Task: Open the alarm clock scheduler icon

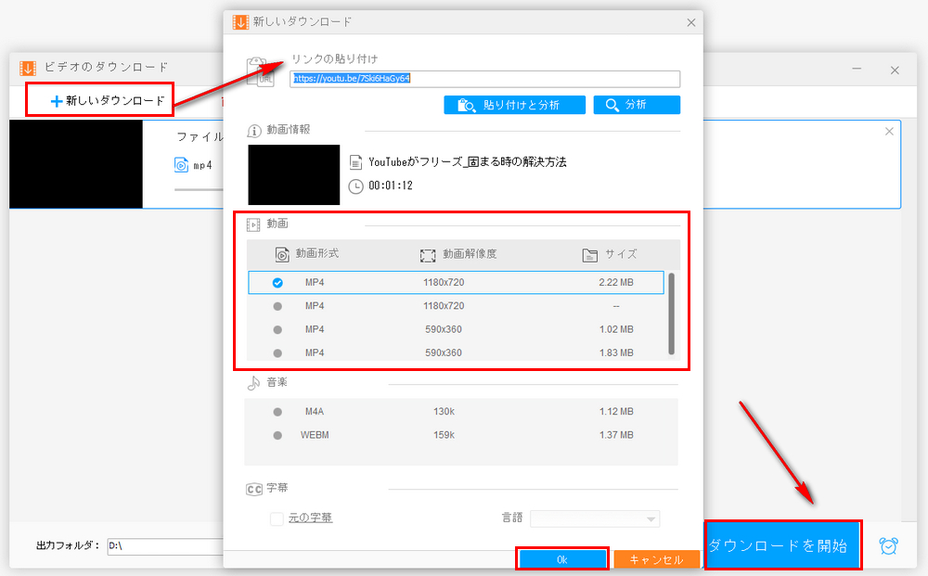Action: coord(888,547)
